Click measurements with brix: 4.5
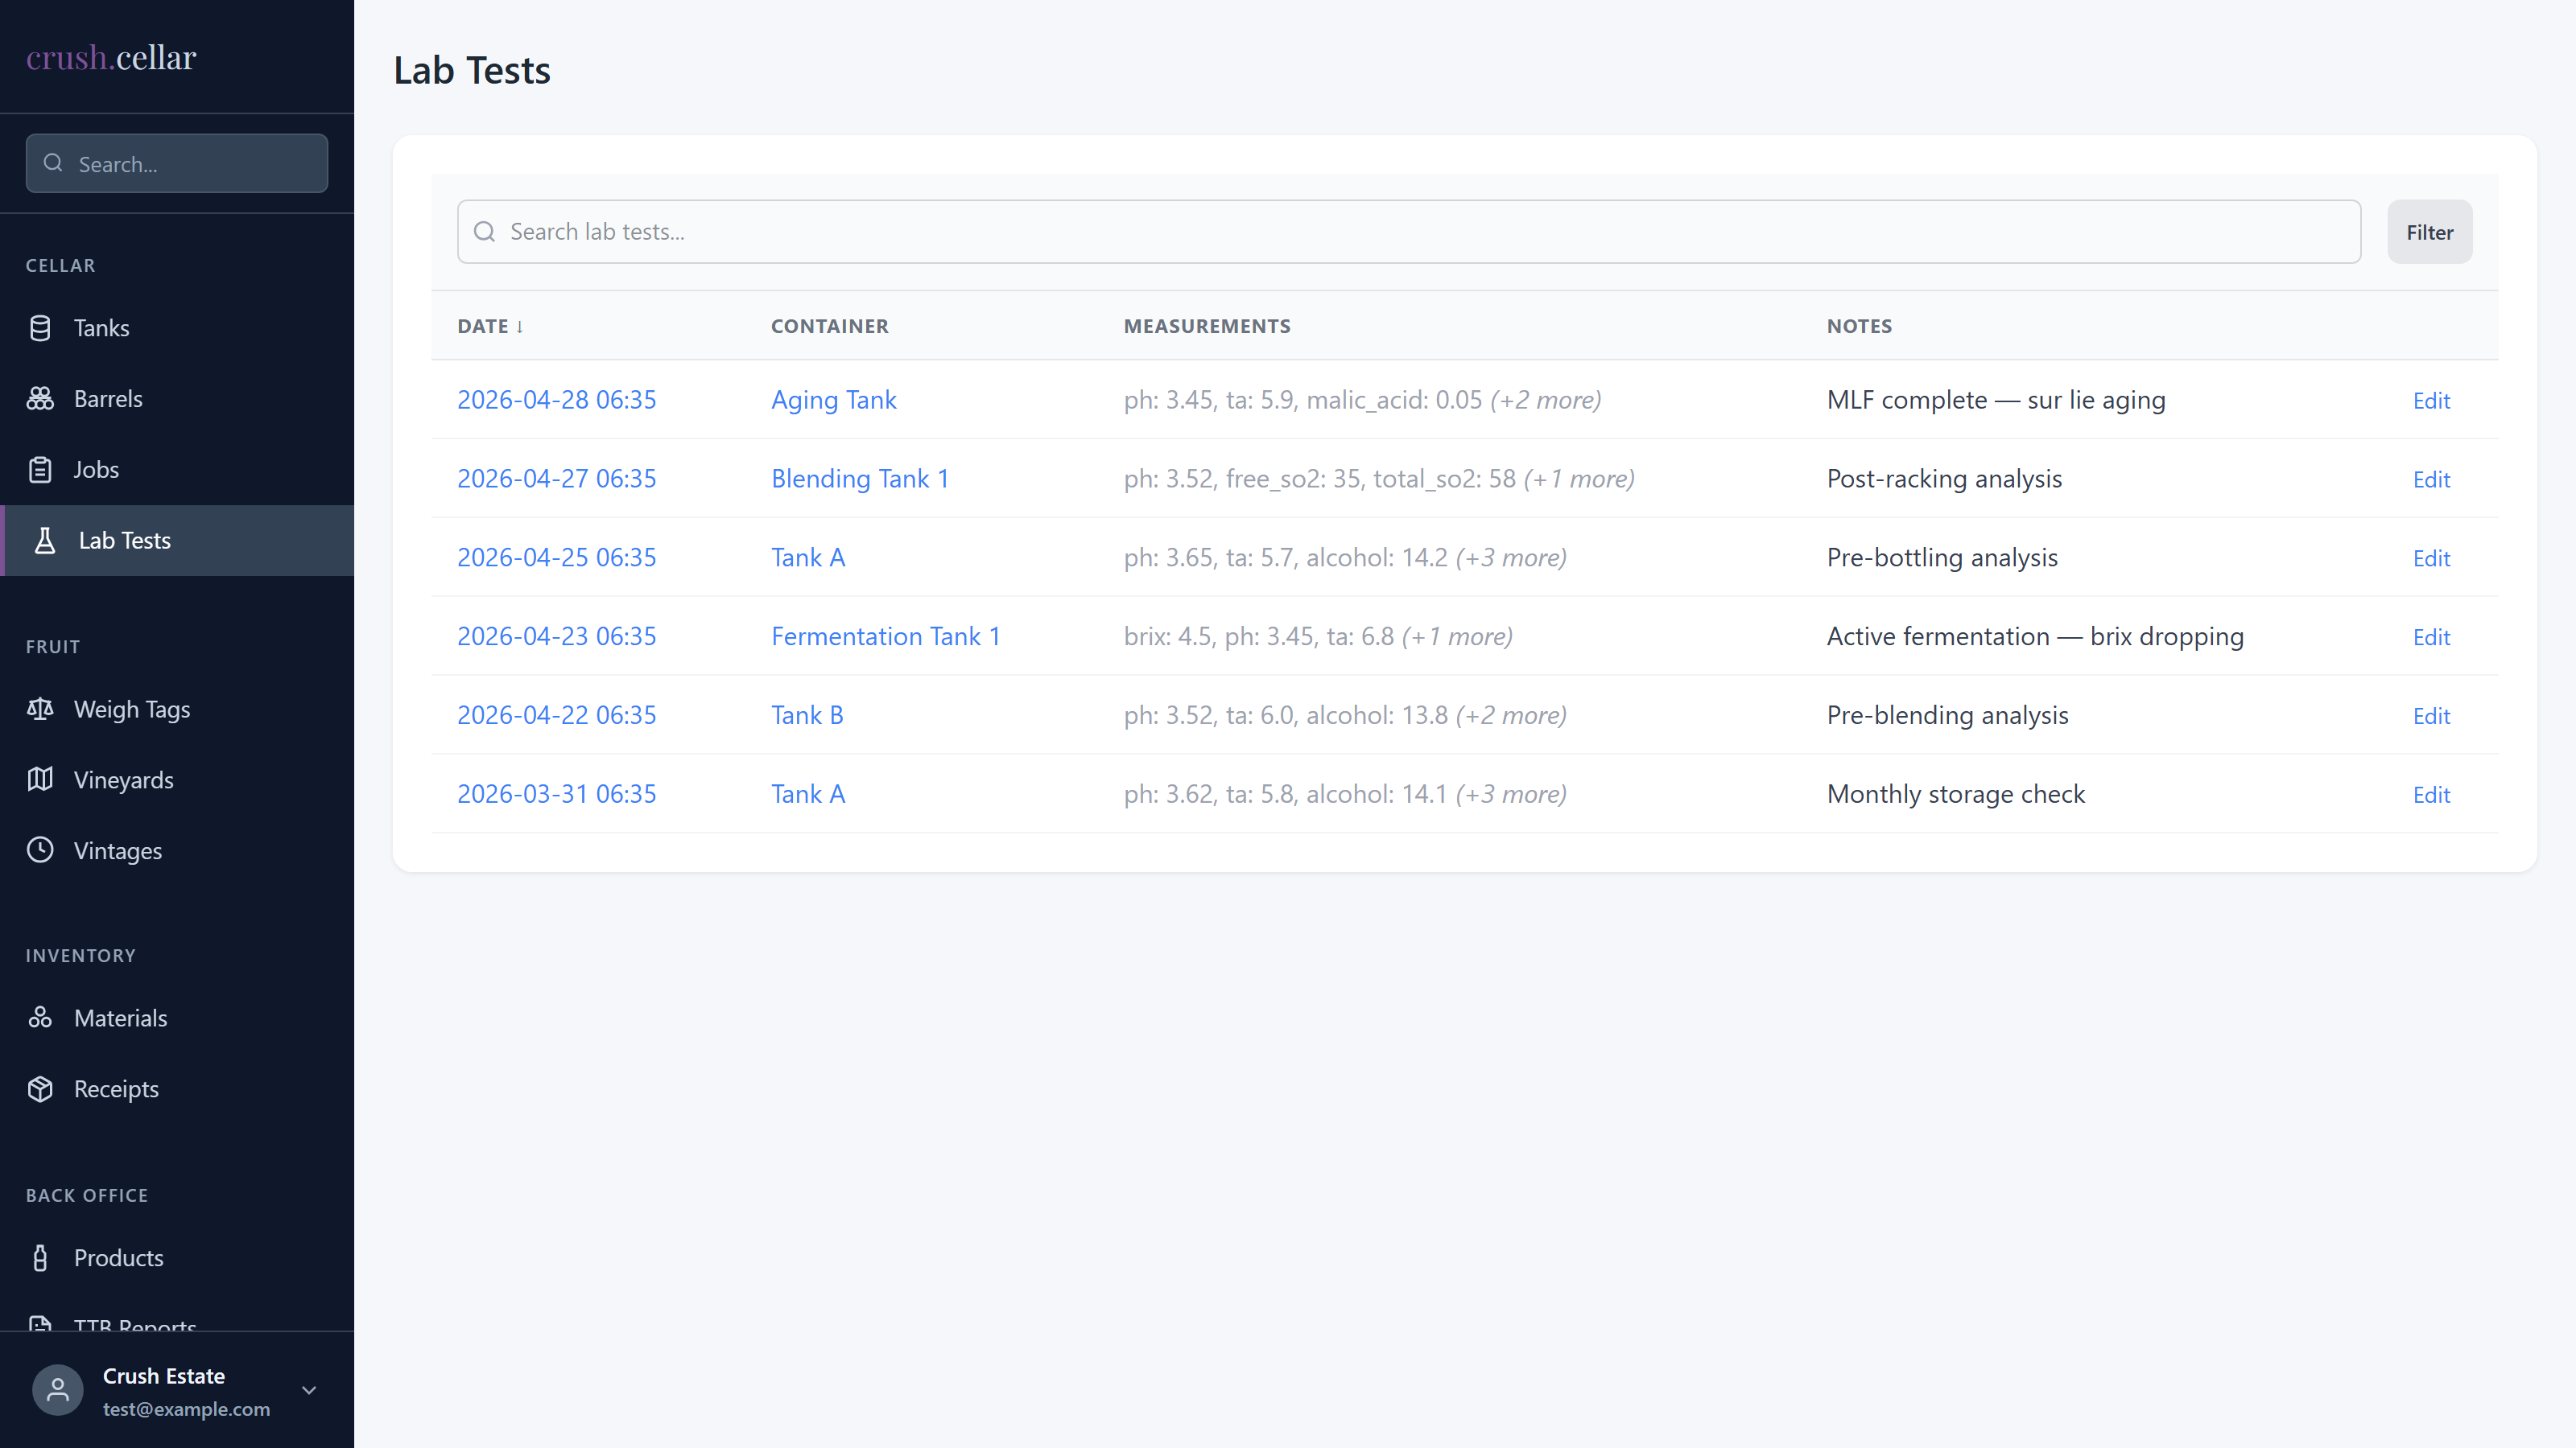Viewport: 2576px width, 1448px height. (1318, 636)
